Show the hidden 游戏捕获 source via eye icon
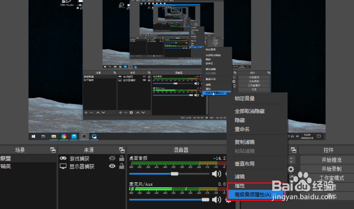The image size is (354, 209). 112,158
